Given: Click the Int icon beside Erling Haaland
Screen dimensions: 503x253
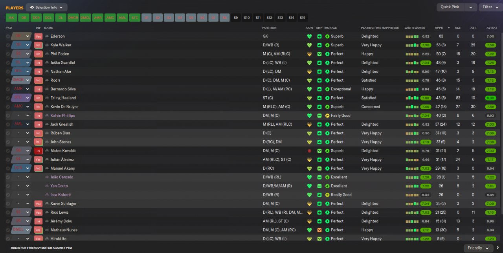Looking at the screenshot, I should click(x=38, y=98).
